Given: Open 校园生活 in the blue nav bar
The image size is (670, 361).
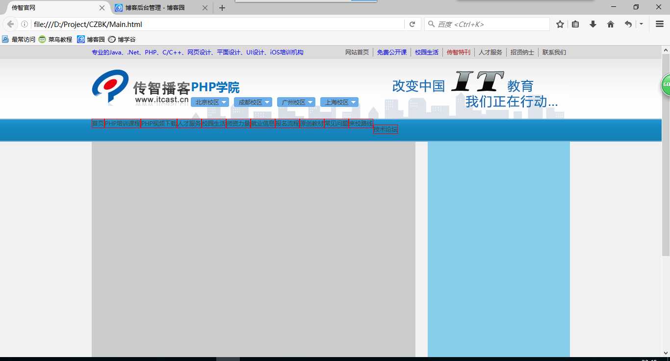Looking at the screenshot, I should point(214,124).
